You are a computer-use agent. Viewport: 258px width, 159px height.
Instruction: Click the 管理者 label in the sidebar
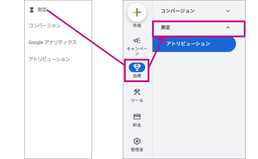[x=137, y=150]
